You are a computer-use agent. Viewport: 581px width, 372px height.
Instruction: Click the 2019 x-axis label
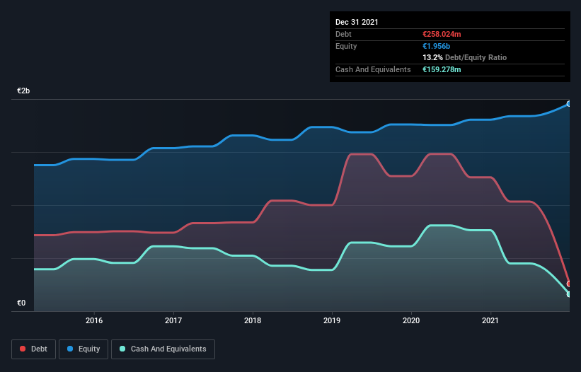click(x=332, y=320)
